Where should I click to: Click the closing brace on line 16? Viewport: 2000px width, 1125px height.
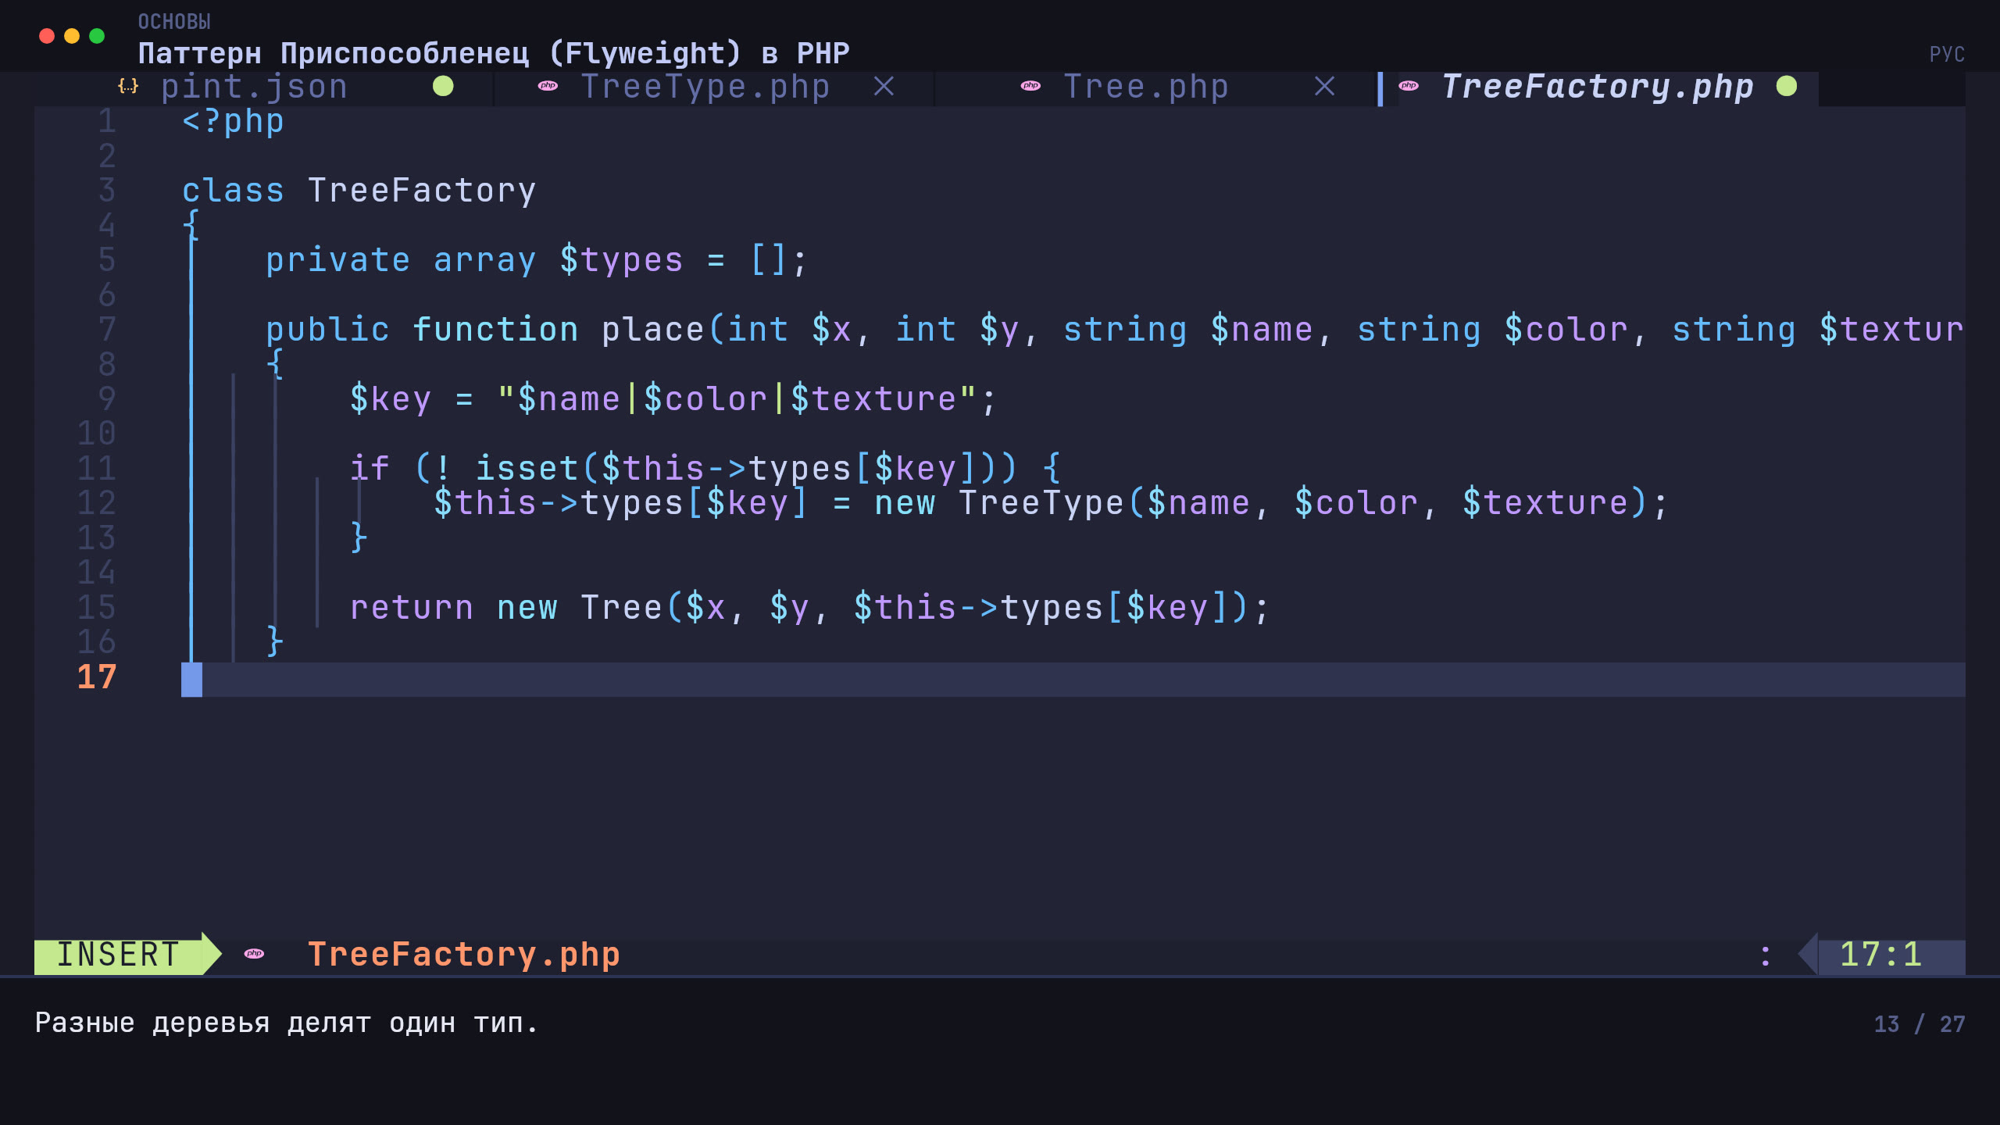274,642
